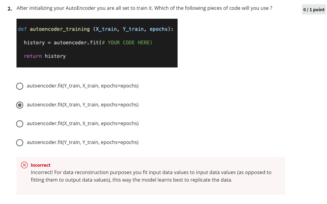Screen dimensions: 327x204
Task: Choose the fit(X_train, X_train) radio option
Action: (x=20, y=124)
